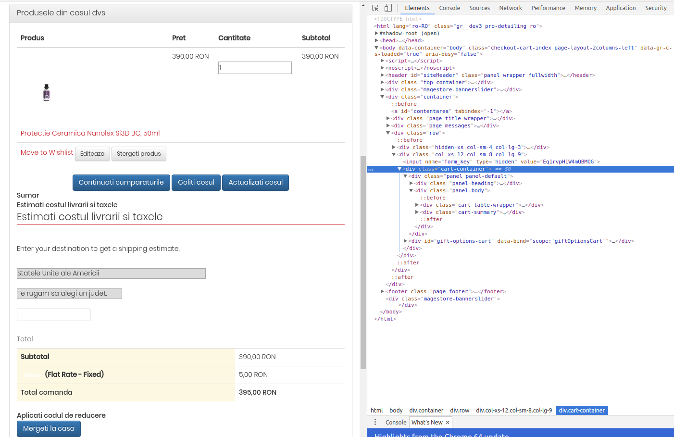Viewport: 674px width, 437px height.
Task: Expand the #shadow-root (open) node
Action: point(376,33)
